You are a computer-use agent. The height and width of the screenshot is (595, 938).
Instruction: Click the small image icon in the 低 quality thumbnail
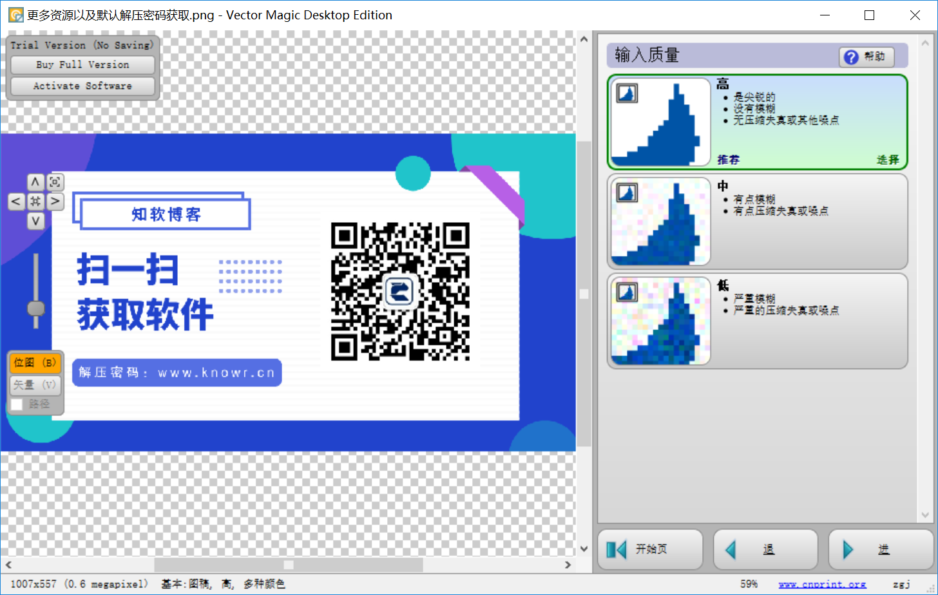[x=627, y=292]
